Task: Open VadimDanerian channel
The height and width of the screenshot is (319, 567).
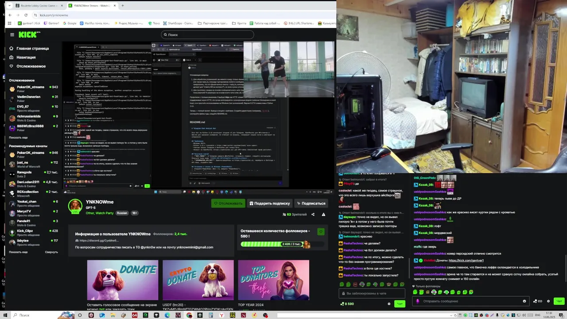Action: coord(34,98)
